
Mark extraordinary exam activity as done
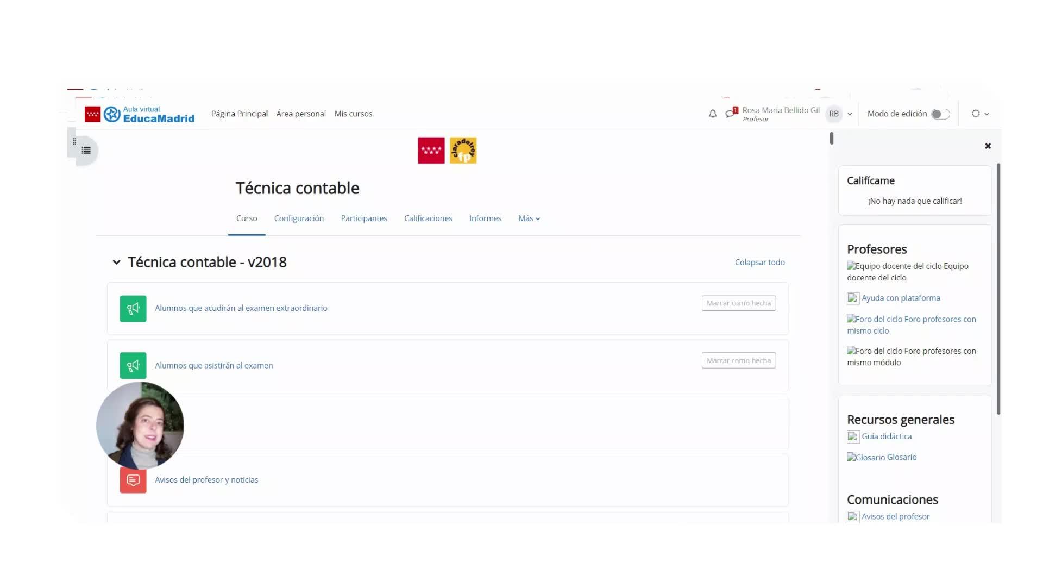tap(738, 303)
